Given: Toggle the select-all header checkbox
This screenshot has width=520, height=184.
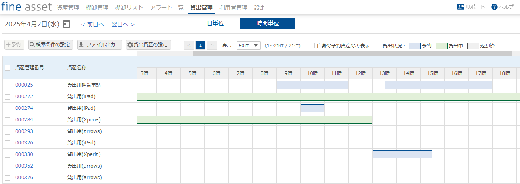Looking at the screenshot, I should (8, 68).
